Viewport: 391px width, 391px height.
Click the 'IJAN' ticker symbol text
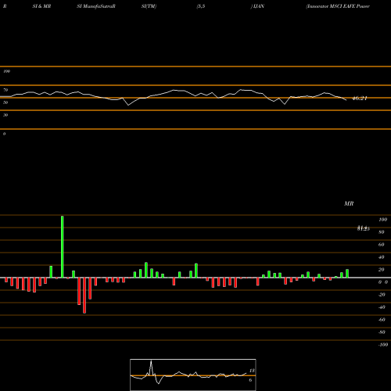tap(258, 6)
